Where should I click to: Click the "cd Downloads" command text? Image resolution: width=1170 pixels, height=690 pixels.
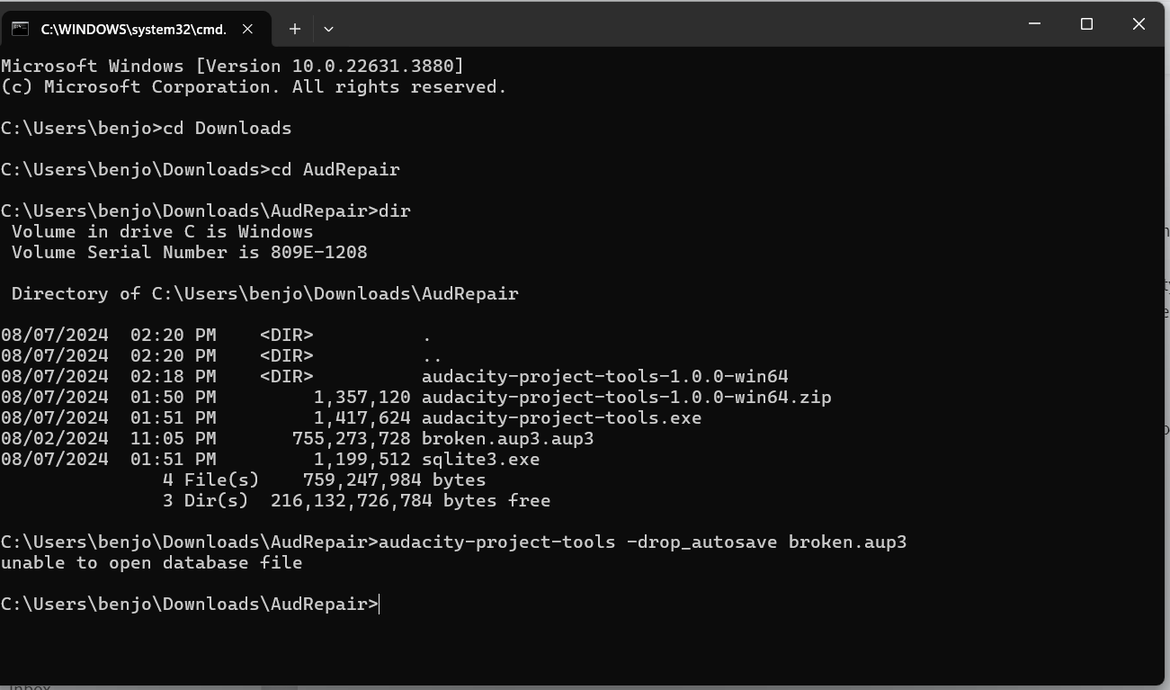[x=227, y=129]
